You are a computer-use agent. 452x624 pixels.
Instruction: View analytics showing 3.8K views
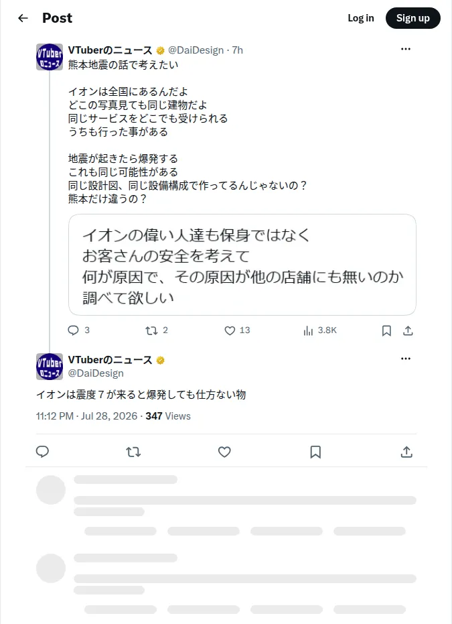[x=320, y=330]
